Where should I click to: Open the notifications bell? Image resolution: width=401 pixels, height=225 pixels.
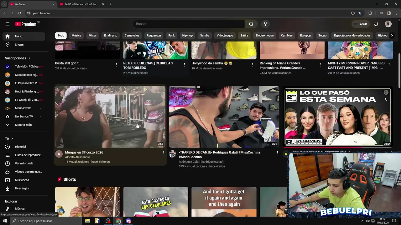point(376,24)
